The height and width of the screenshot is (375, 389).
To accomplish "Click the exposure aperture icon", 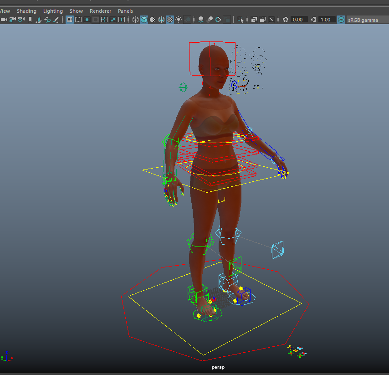I will tap(286, 20).
